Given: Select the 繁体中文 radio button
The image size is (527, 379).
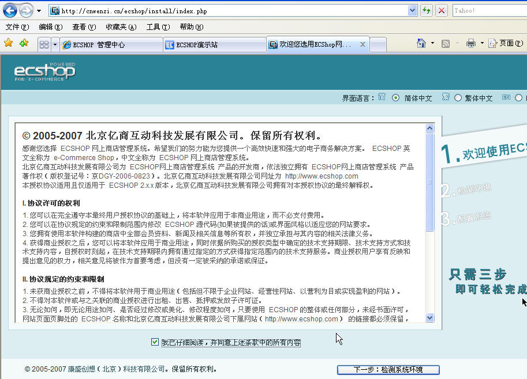Looking at the screenshot, I should 458,98.
